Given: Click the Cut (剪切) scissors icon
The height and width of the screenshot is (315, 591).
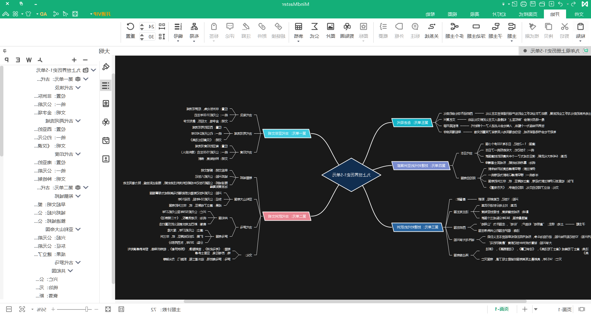Looking at the screenshot, I should pyautogui.click(x=564, y=30).
